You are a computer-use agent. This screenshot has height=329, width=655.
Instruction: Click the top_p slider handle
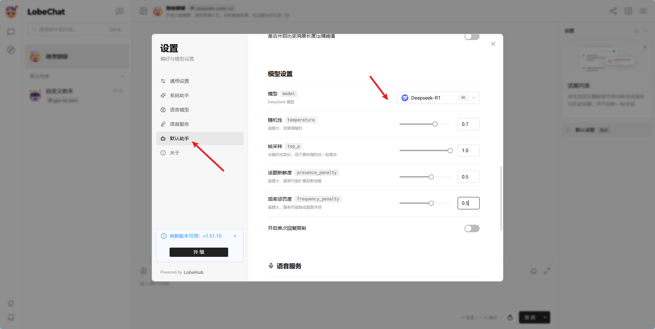(x=450, y=150)
